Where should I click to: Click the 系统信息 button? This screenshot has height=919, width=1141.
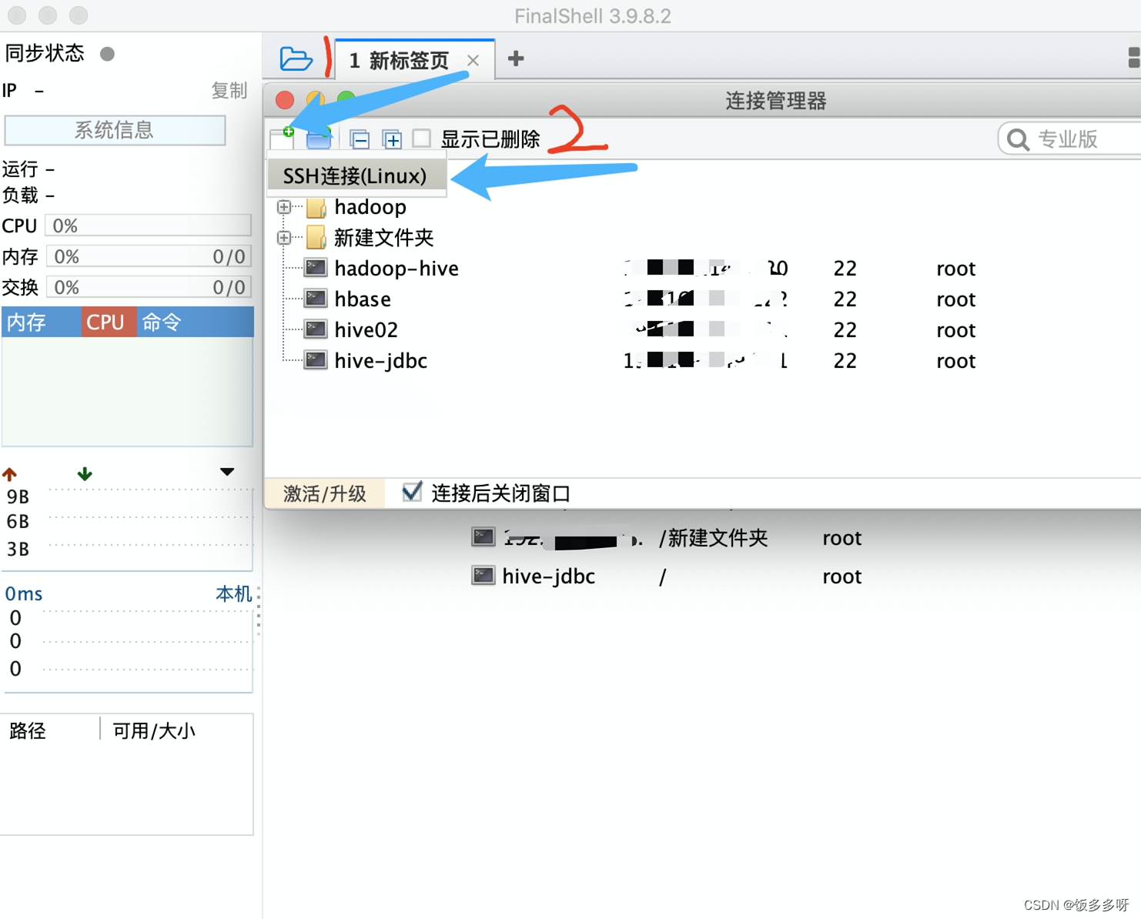tap(115, 130)
